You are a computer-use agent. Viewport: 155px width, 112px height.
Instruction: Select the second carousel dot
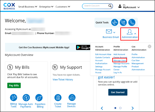point(120,108)
